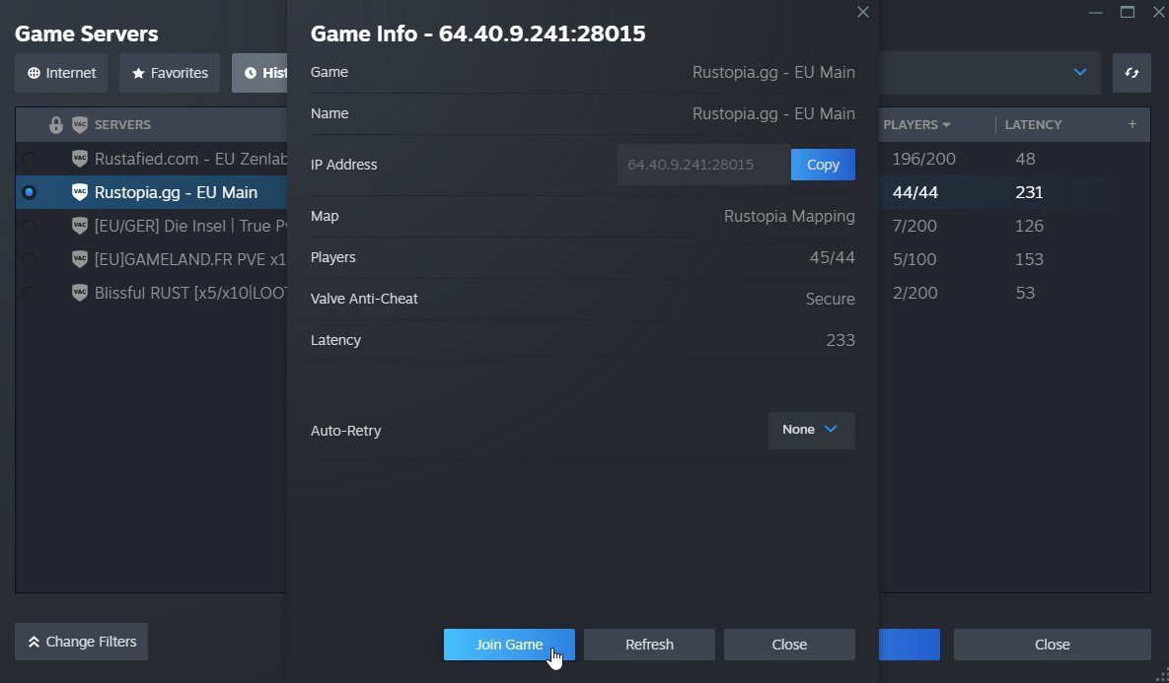1169x683 pixels.
Task: Expand the game filter dropdown chevron
Action: coord(1079,72)
